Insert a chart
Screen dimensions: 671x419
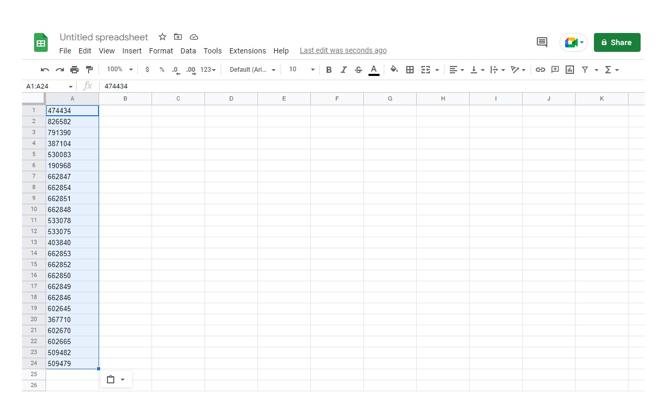tap(570, 70)
